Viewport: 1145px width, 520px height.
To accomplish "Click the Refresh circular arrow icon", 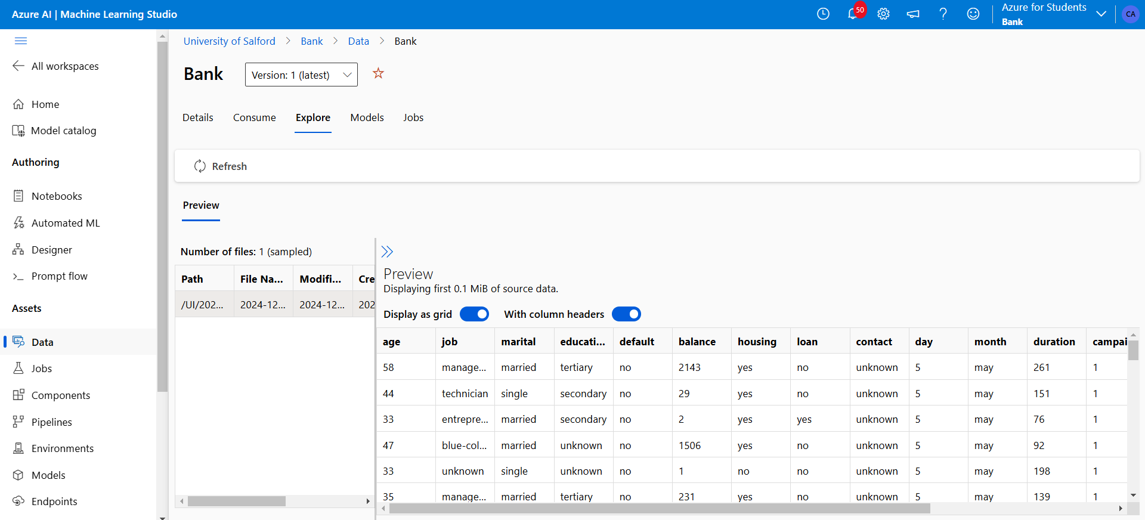I will (200, 166).
